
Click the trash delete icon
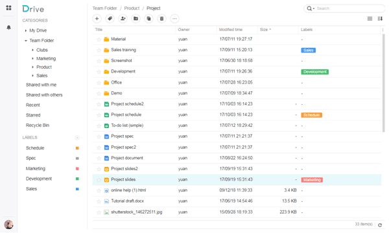coord(161,19)
